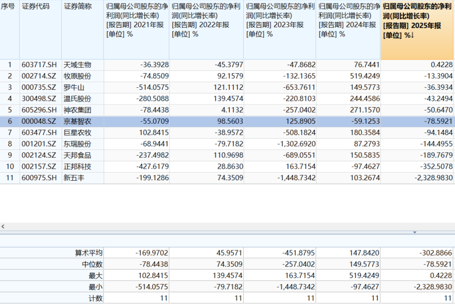Click the 算术平均 statistics row label
Image resolution: width=455 pixels, height=308 pixels.
tap(89, 253)
